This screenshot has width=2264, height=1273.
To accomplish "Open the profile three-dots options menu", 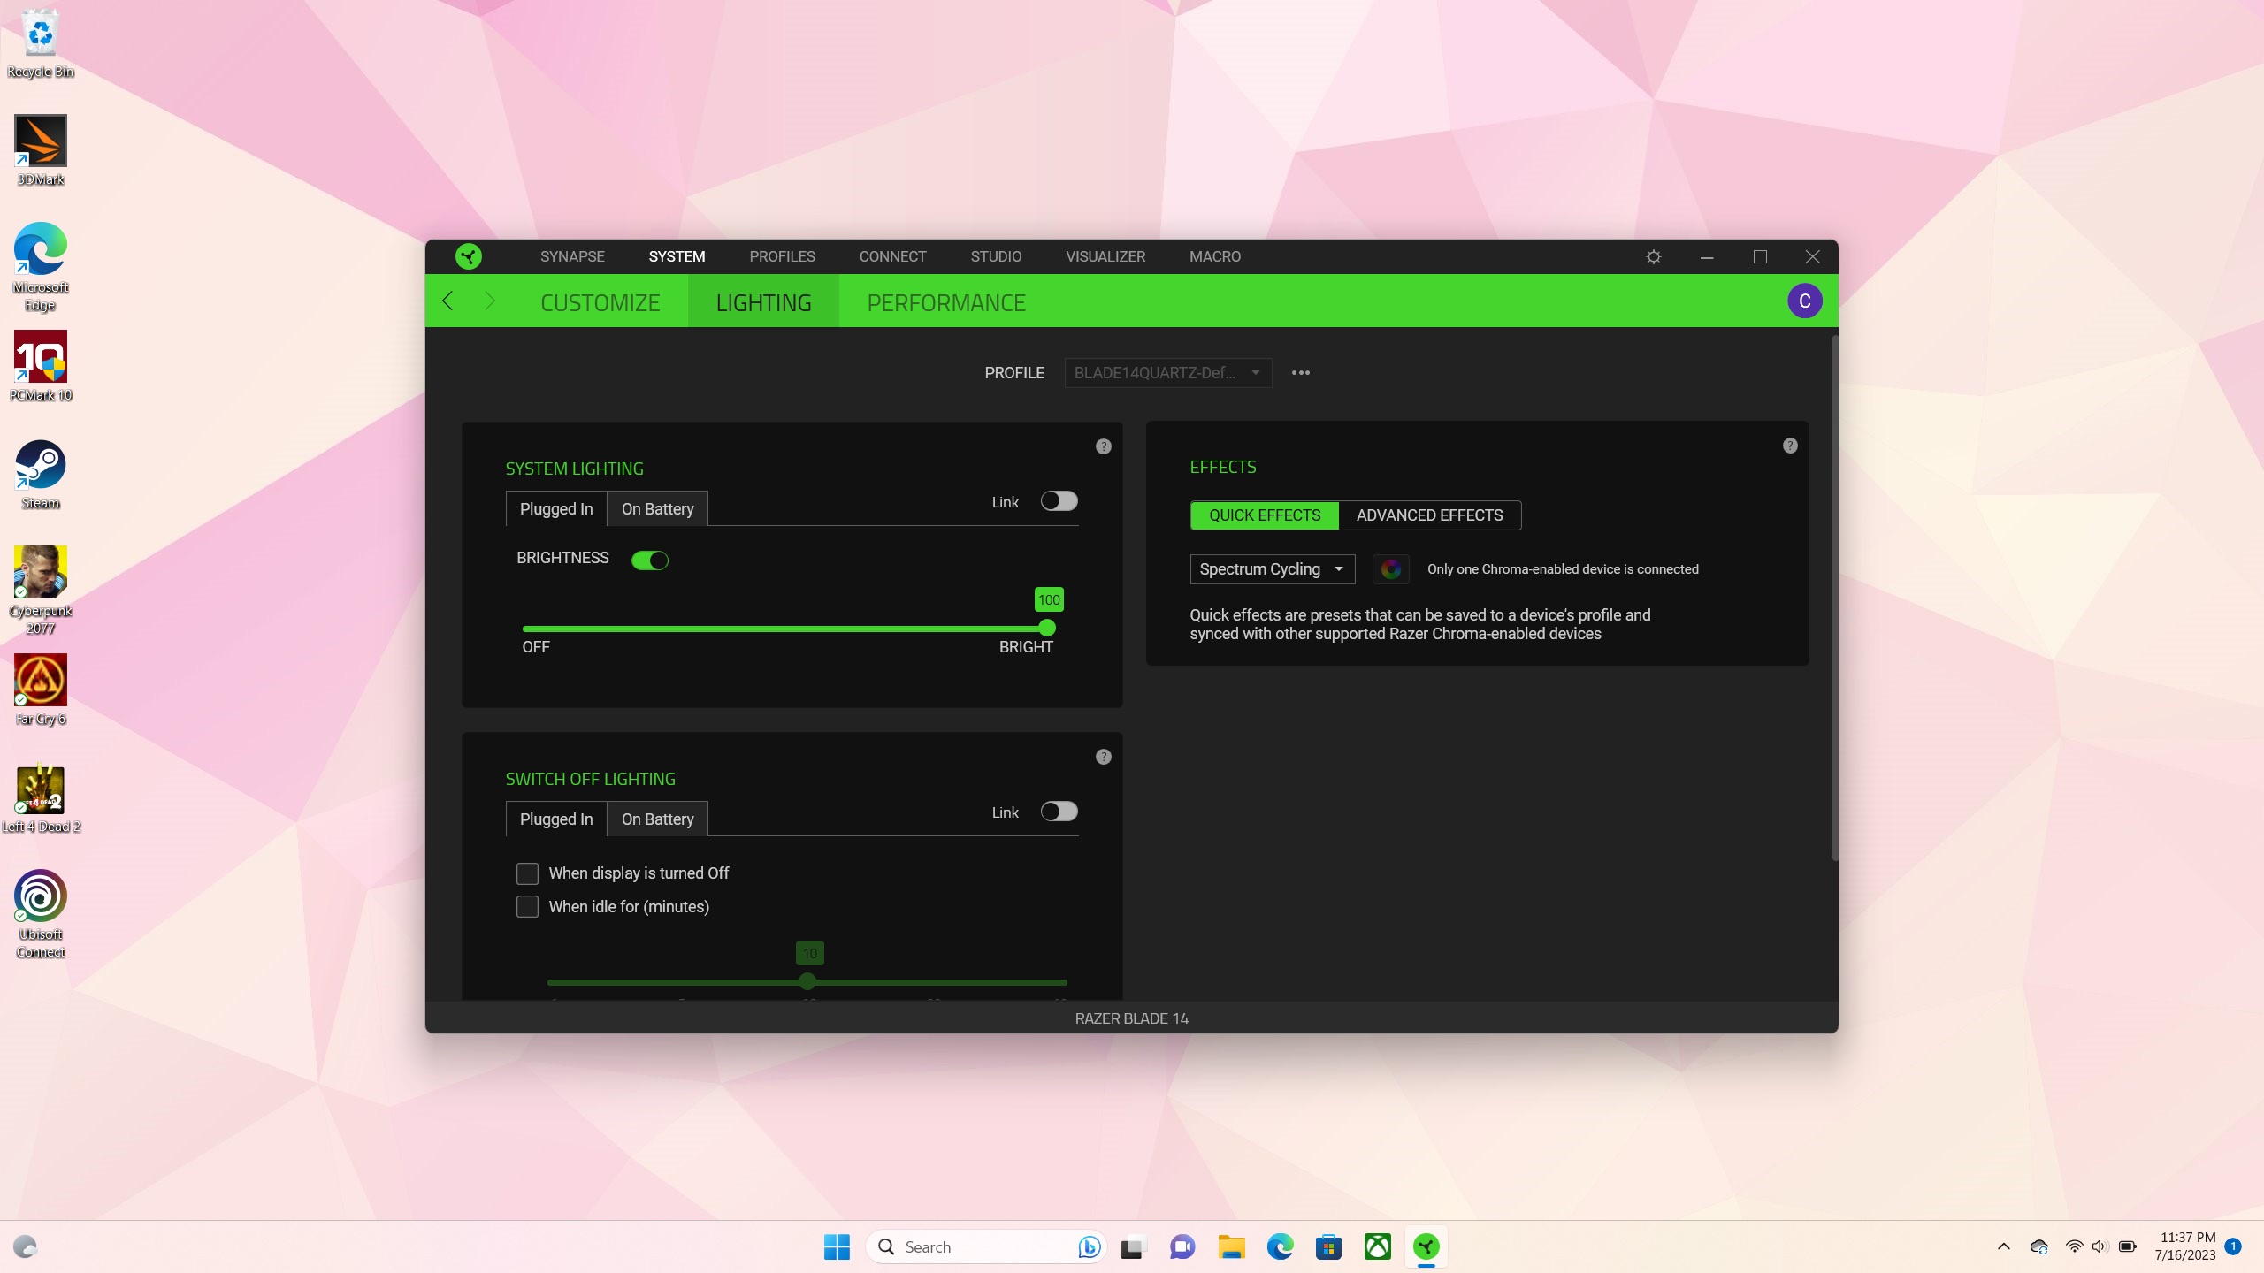I will (1300, 373).
